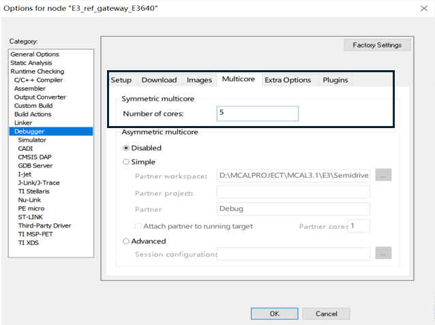Open the Extra Options tab
This screenshot has height=325, width=435.
287,80
